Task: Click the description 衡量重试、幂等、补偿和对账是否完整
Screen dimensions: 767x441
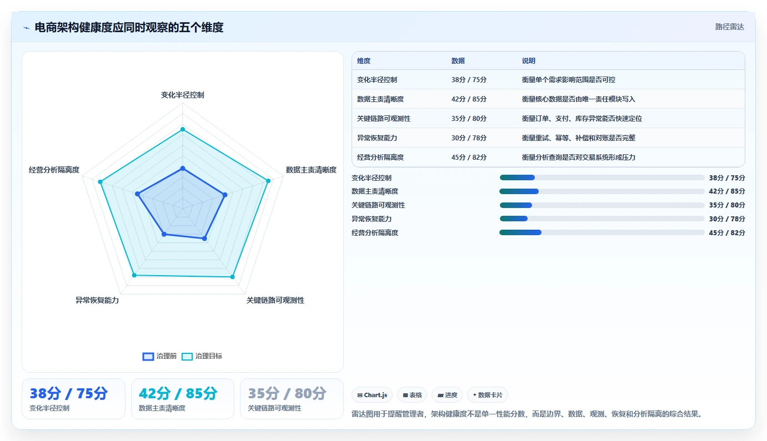Action: point(579,138)
